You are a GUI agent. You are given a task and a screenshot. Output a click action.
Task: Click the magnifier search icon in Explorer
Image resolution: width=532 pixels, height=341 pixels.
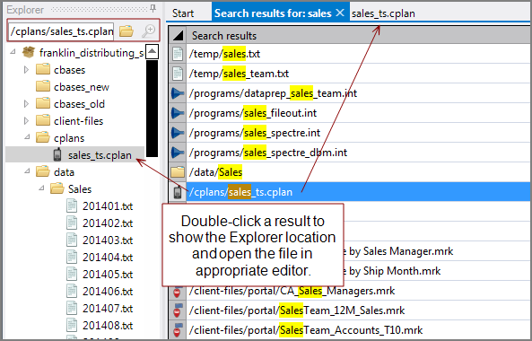point(149,31)
